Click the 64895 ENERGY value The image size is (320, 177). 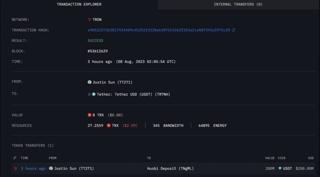212,125
